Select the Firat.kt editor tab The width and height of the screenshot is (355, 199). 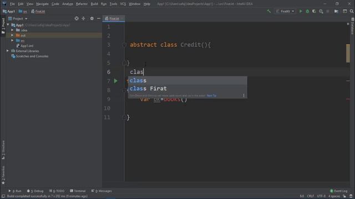click(x=114, y=18)
